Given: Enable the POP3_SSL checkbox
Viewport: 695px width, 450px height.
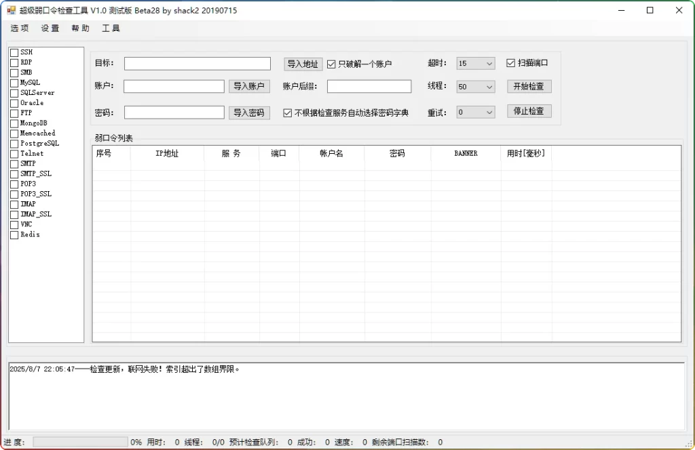Looking at the screenshot, I should [x=14, y=195].
